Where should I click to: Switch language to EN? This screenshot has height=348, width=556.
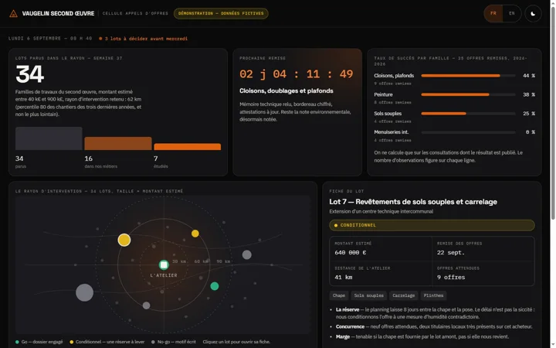tap(512, 13)
